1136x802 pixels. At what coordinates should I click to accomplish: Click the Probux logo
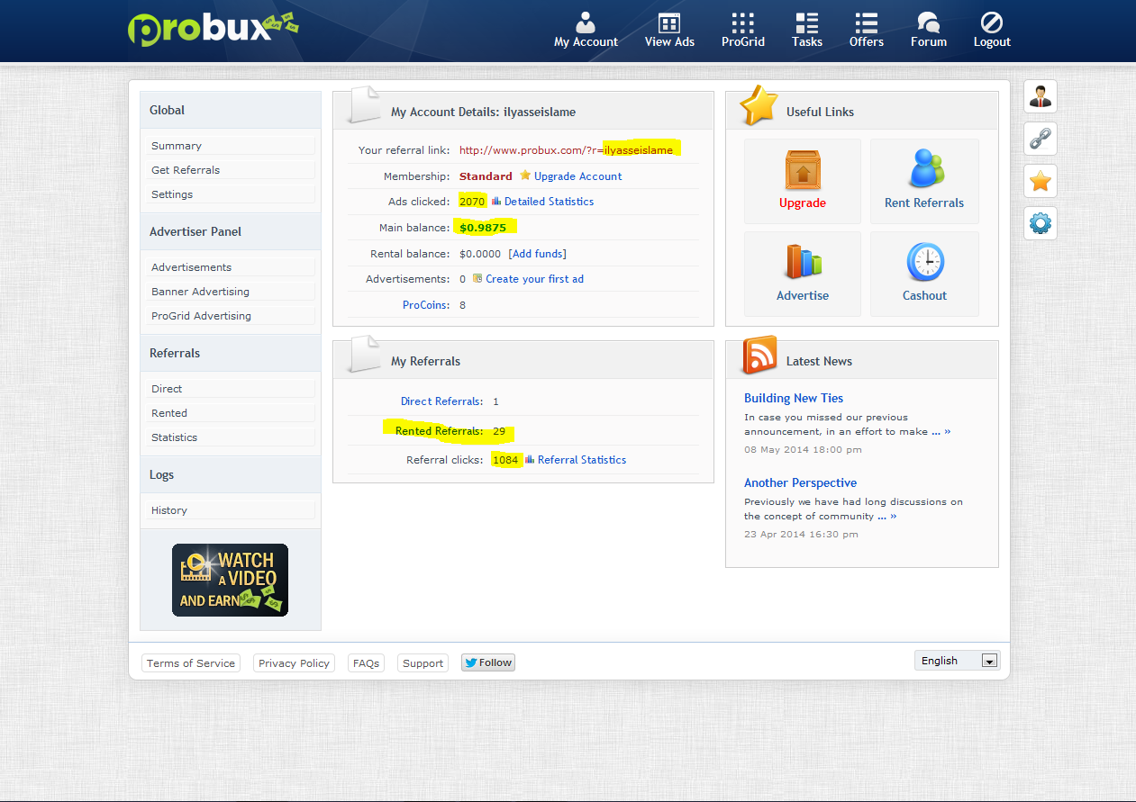coord(213,27)
